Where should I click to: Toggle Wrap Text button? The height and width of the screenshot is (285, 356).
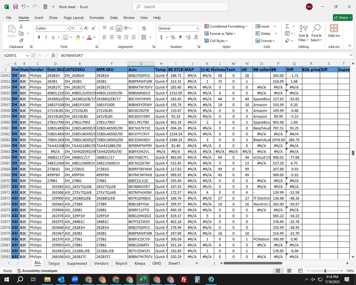click(x=144, y=28)
